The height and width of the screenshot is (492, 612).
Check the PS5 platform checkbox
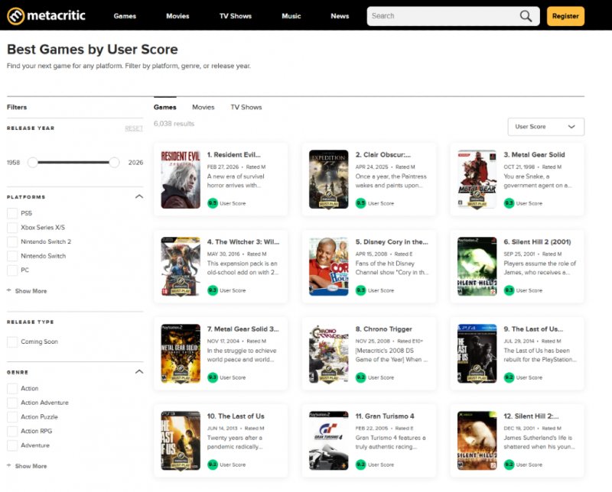point(12,214)
